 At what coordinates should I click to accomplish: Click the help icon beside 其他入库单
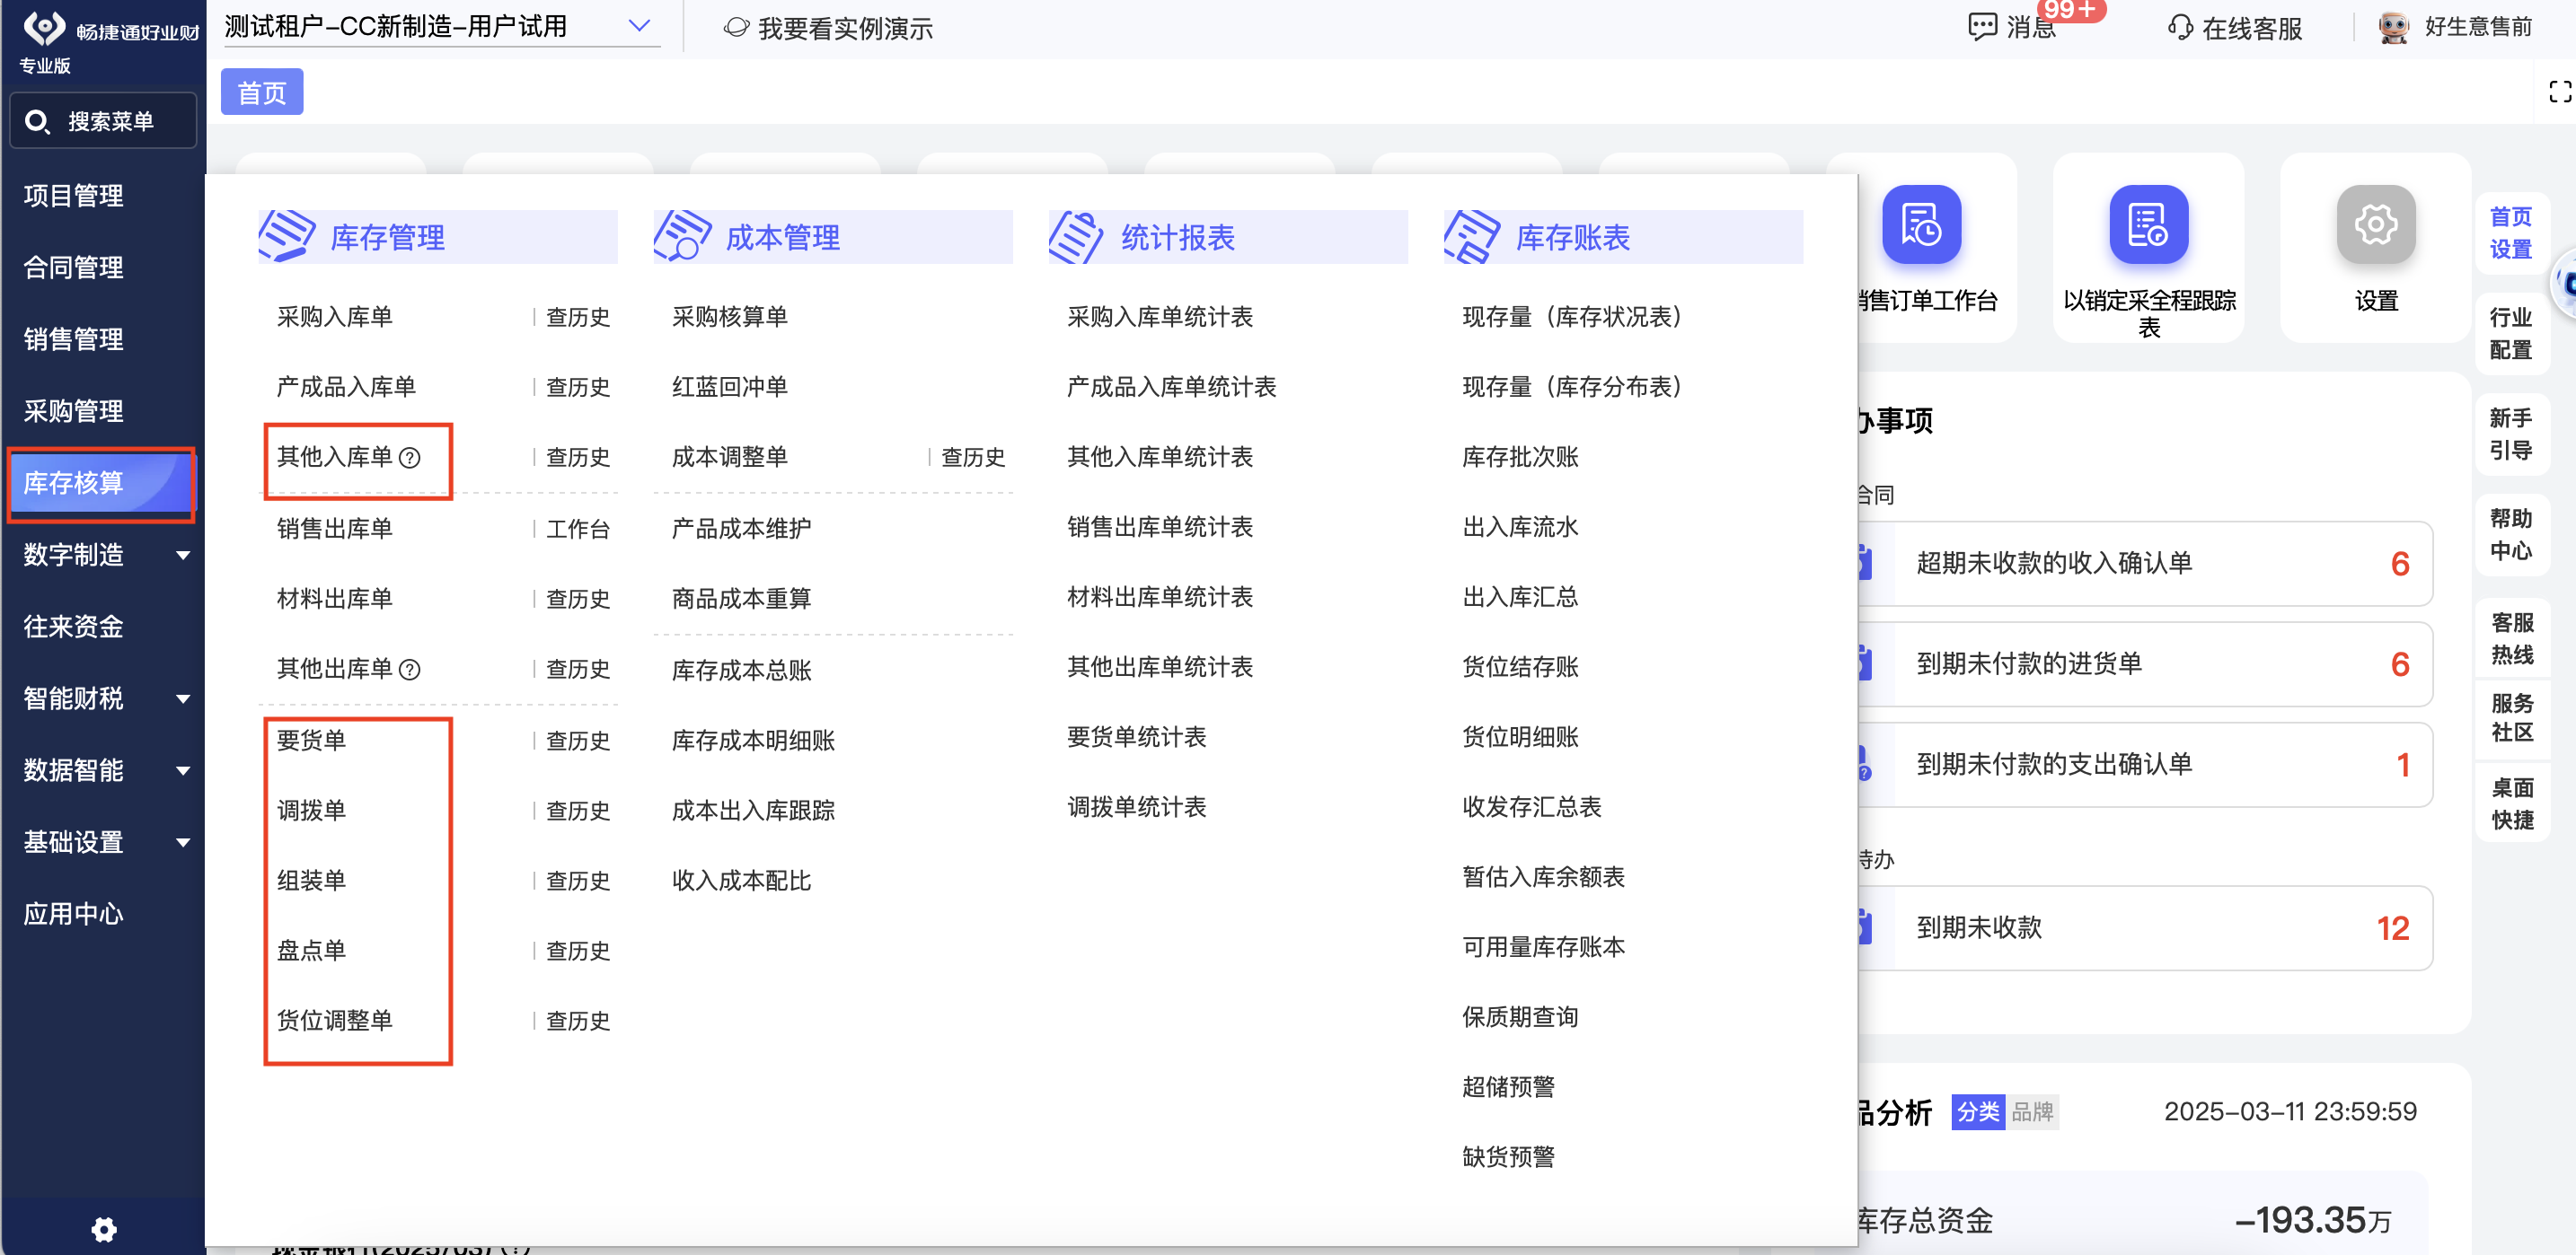point(410,458)
